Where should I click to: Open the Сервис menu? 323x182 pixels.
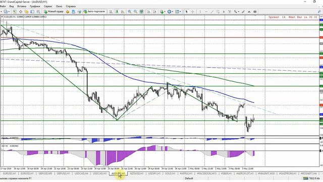point(48,7)
